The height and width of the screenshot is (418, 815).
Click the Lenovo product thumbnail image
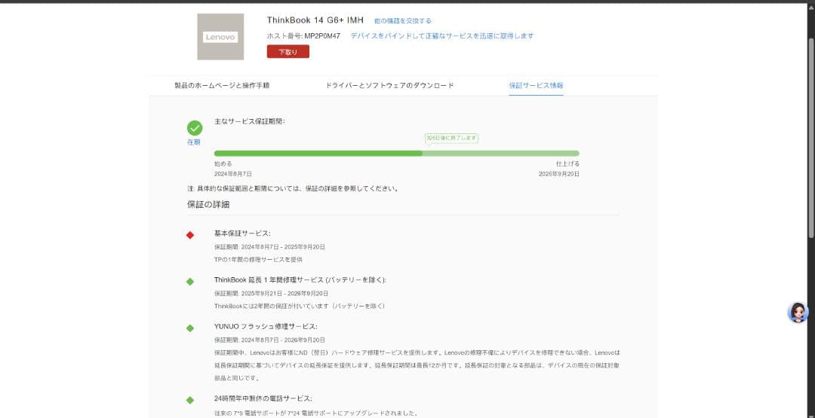(220, 37)
